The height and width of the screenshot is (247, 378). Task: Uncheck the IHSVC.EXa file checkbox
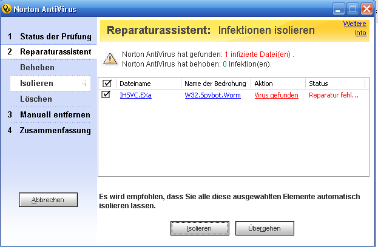tap(106, 94)
